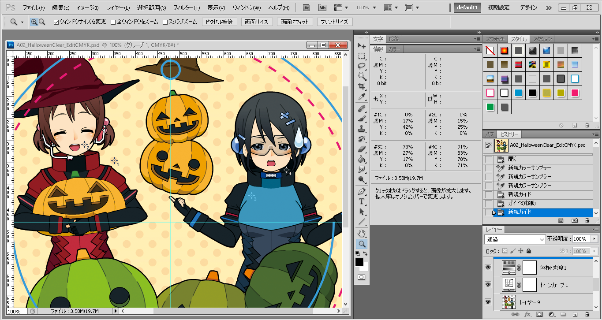Click the ピクセル等倍 button

point(220,22)
